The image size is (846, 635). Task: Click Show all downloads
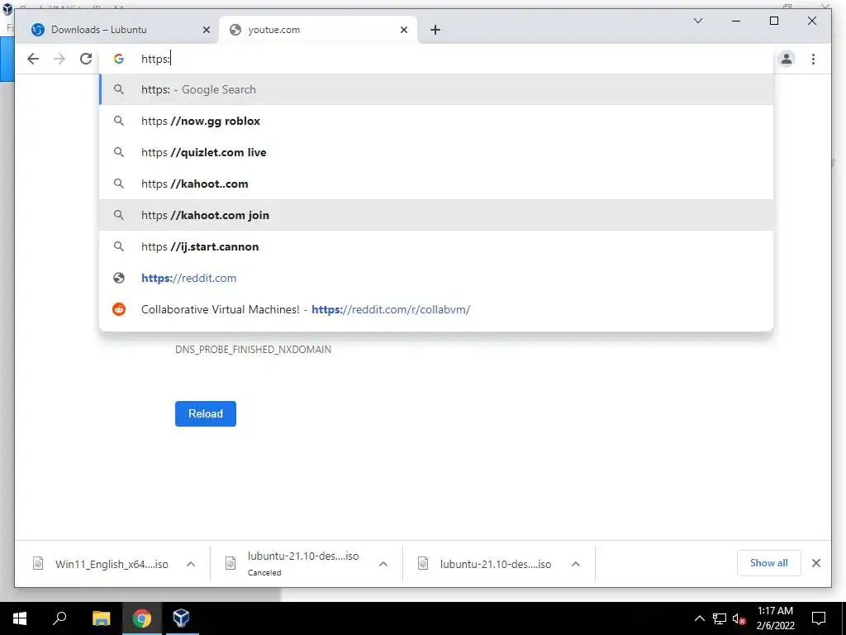coord(769,563)
